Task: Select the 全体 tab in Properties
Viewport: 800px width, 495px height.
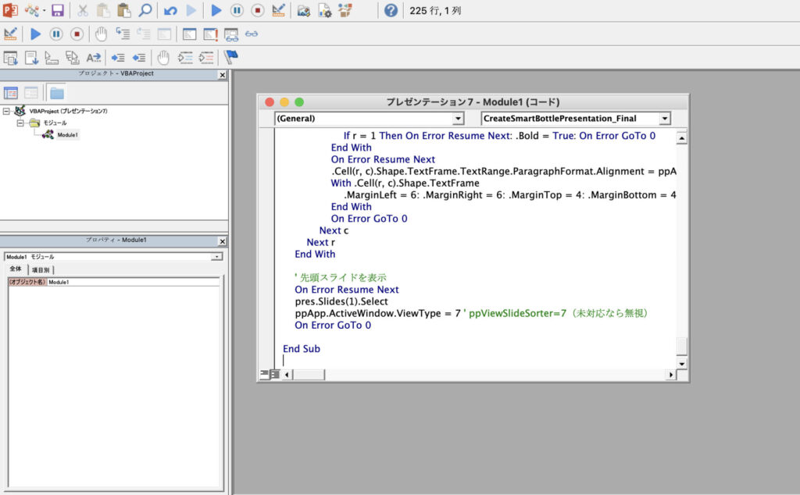Action: pyautogui.click(x=16, y=269)
